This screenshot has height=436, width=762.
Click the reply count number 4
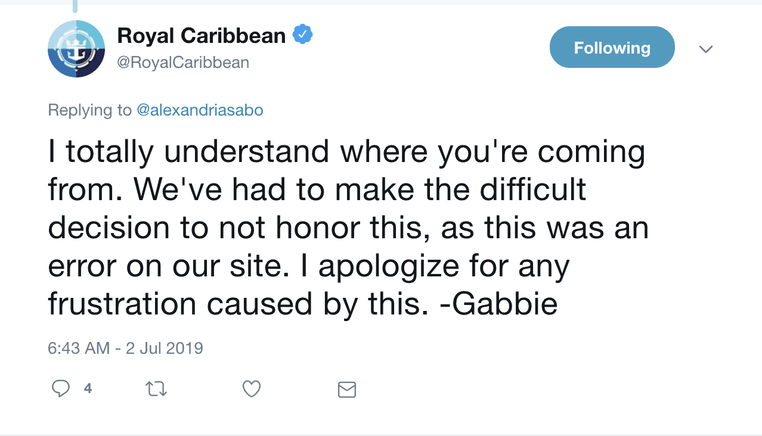tap(88, 389)
